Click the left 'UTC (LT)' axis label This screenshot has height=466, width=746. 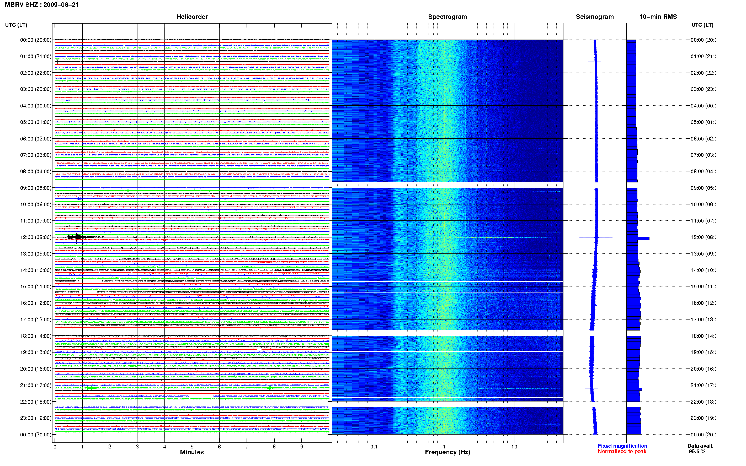tap(16, 25)
